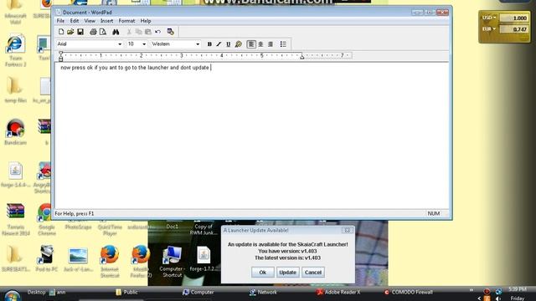This screenshot has height=301, width=536.
Task: Expand the Arial font name dropdown
Action: 120,44
